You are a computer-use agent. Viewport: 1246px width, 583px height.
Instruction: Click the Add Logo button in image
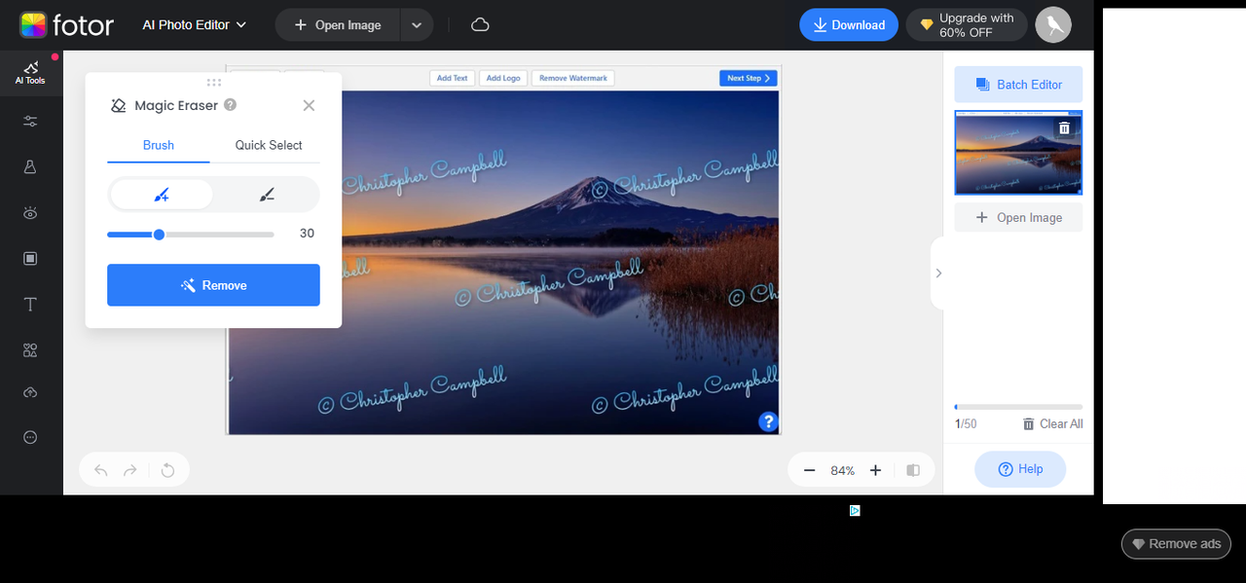point(503,78)
